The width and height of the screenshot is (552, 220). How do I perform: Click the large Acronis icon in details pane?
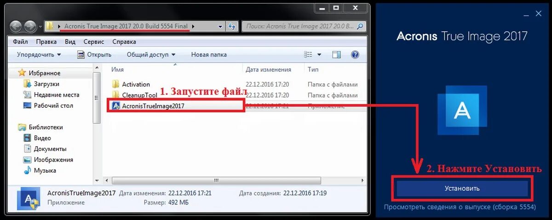click(x=28, y=199)
